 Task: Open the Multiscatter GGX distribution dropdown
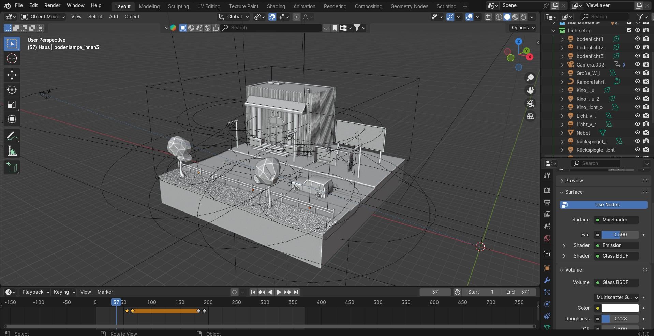pos(616,297)
